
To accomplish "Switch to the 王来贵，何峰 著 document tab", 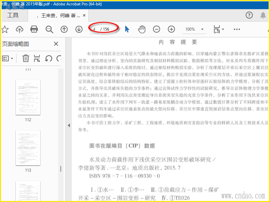I will pos(58,15).
